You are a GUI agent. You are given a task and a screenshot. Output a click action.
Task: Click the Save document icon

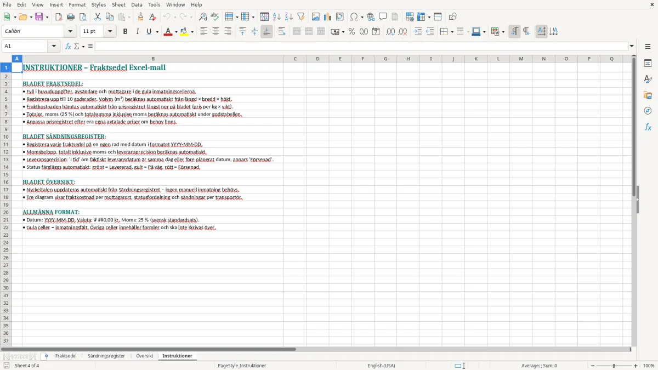click(x=39, y=17)
